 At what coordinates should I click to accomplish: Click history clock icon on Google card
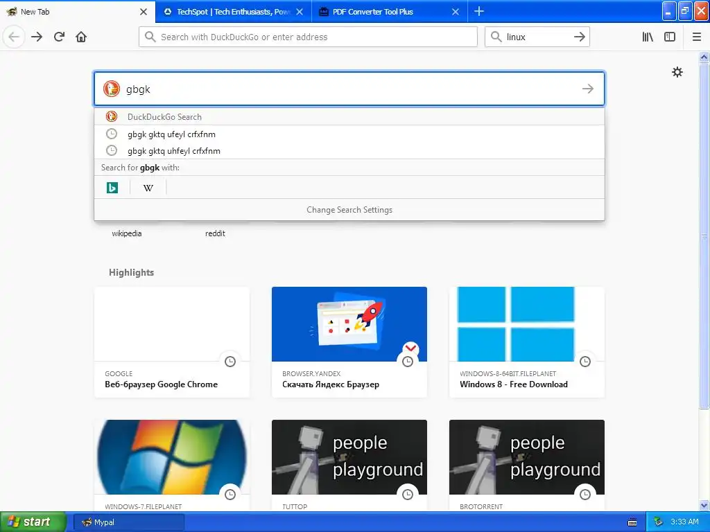(230, 362)
